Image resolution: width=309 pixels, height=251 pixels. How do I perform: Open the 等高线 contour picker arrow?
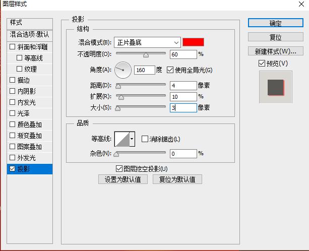[132, 139]
